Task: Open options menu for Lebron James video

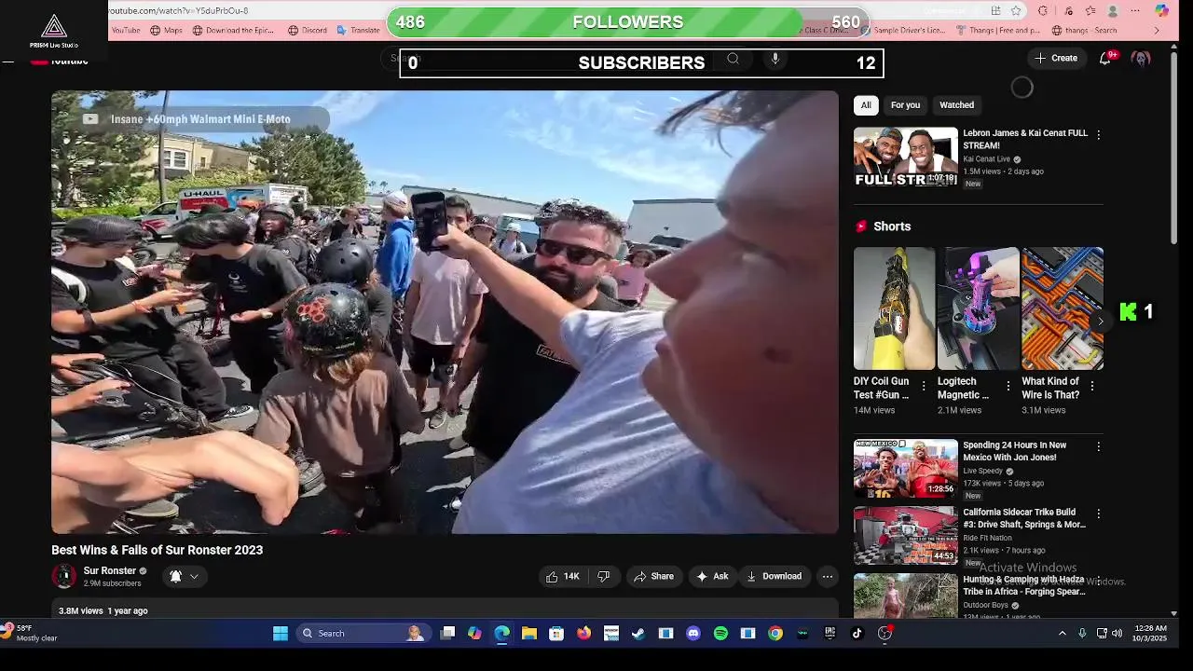Action: [x=1098, y=135]
